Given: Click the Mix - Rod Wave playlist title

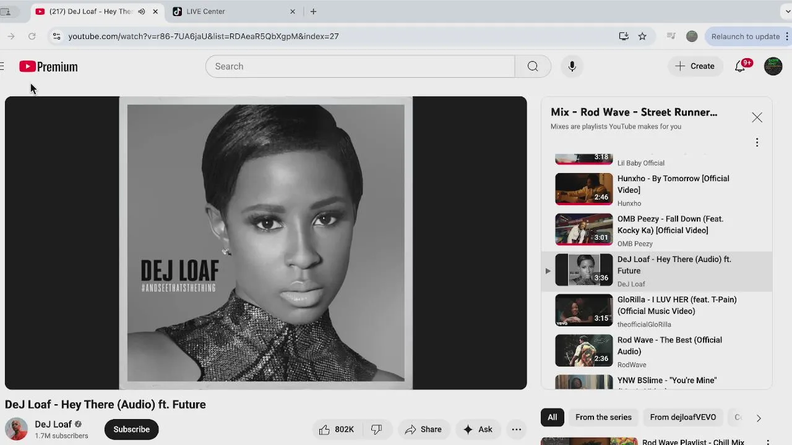Looking at the screenshot, I should 634,112.
